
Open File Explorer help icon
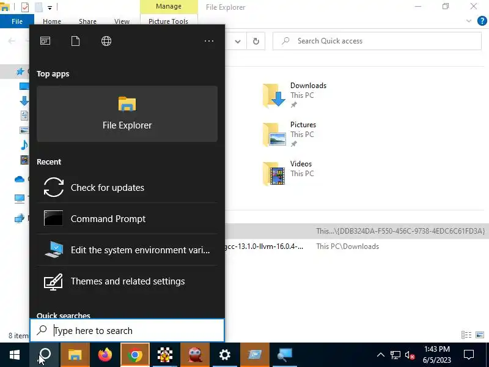482,21
